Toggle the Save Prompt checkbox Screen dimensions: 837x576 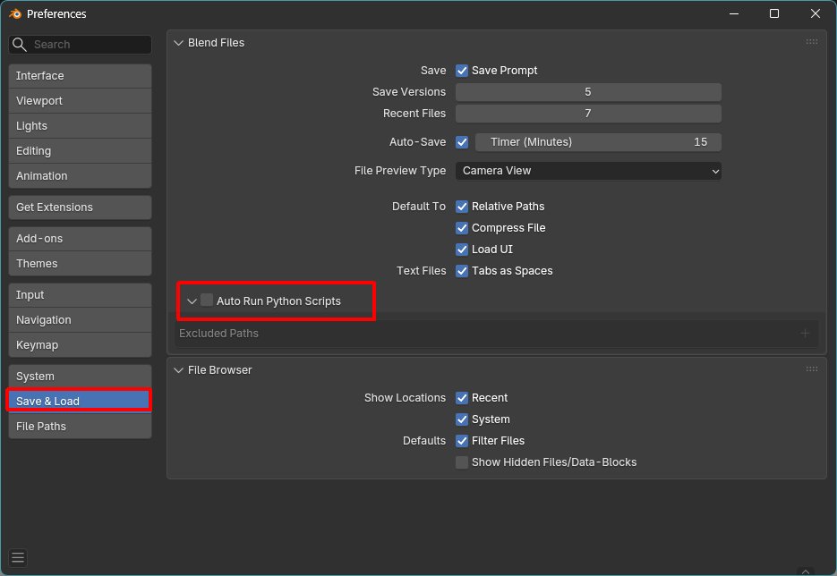click(x=462, y=71)
